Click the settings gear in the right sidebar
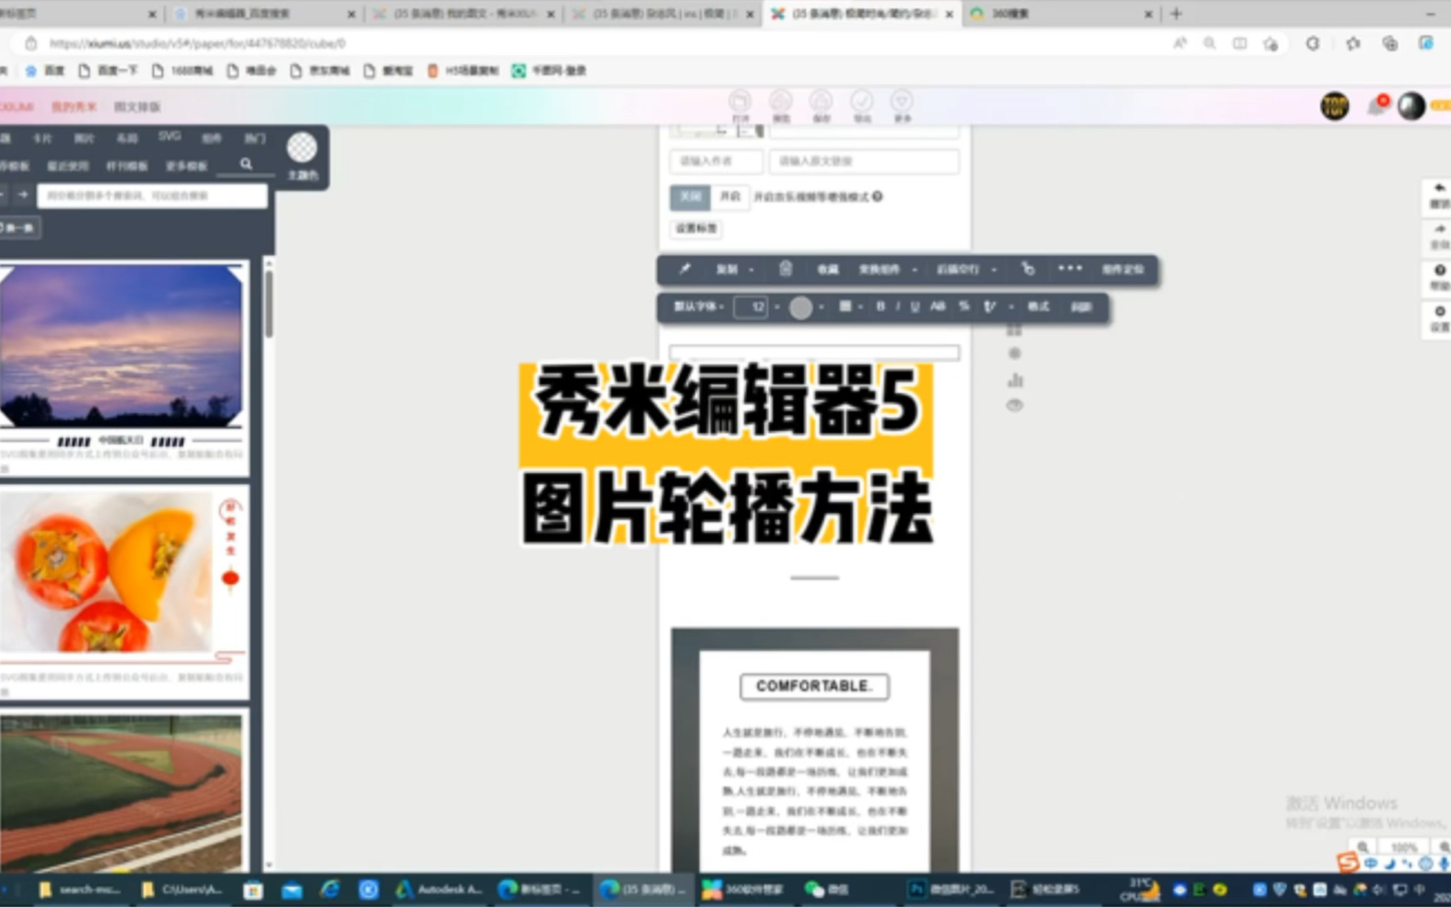The width and height of the screenshot is (1451, 907). click(1439, 312)
